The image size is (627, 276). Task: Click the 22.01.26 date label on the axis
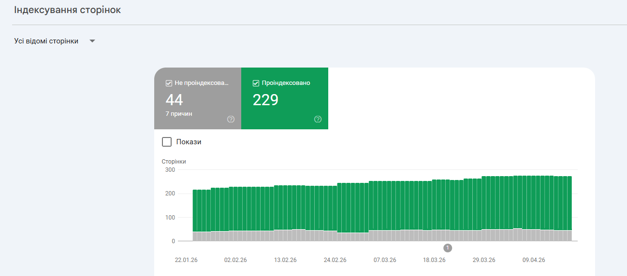[186, 260]
